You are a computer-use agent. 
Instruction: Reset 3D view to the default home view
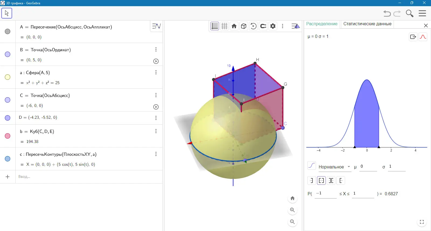click(234, 26)
